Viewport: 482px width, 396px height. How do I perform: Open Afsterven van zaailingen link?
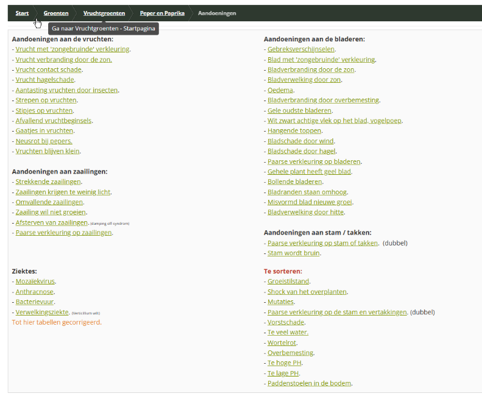(x=52, y=222)
